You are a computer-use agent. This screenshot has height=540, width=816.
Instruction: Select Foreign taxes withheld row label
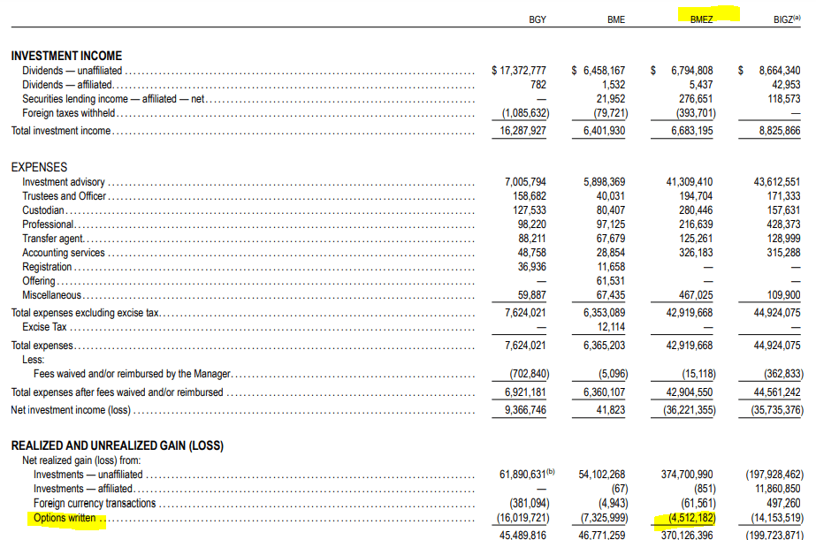68,112
